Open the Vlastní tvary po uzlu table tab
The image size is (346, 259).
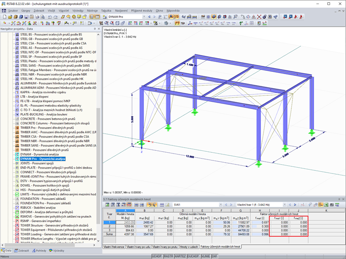(x=138, y=247)
